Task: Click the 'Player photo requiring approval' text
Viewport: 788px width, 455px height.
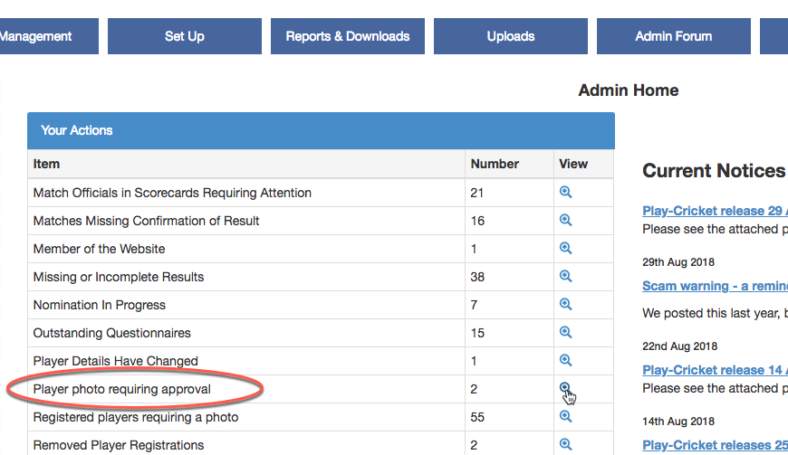Action: point(121,389)
